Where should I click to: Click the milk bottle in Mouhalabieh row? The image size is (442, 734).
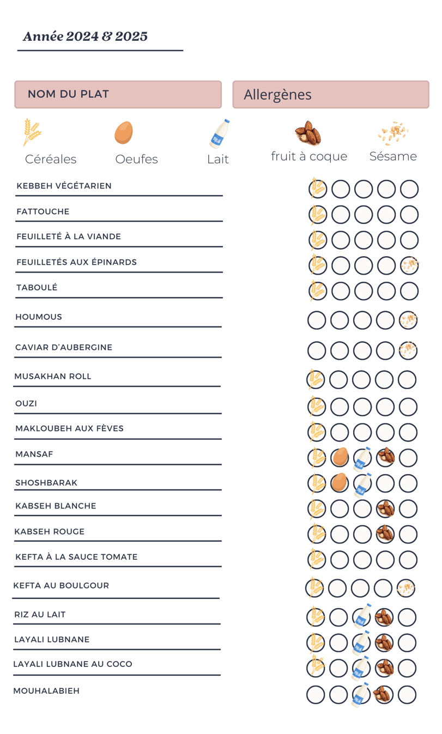tap(361, 695)
